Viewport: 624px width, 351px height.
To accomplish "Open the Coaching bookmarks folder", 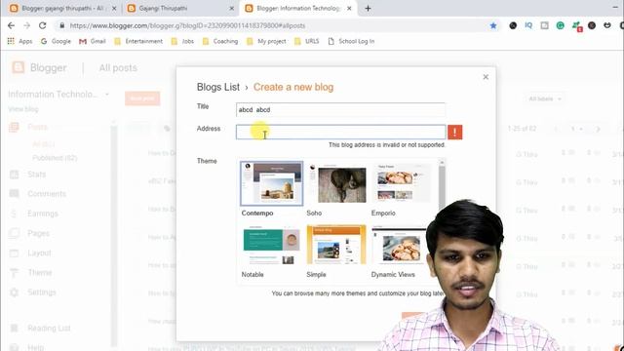I will [220, 41].
